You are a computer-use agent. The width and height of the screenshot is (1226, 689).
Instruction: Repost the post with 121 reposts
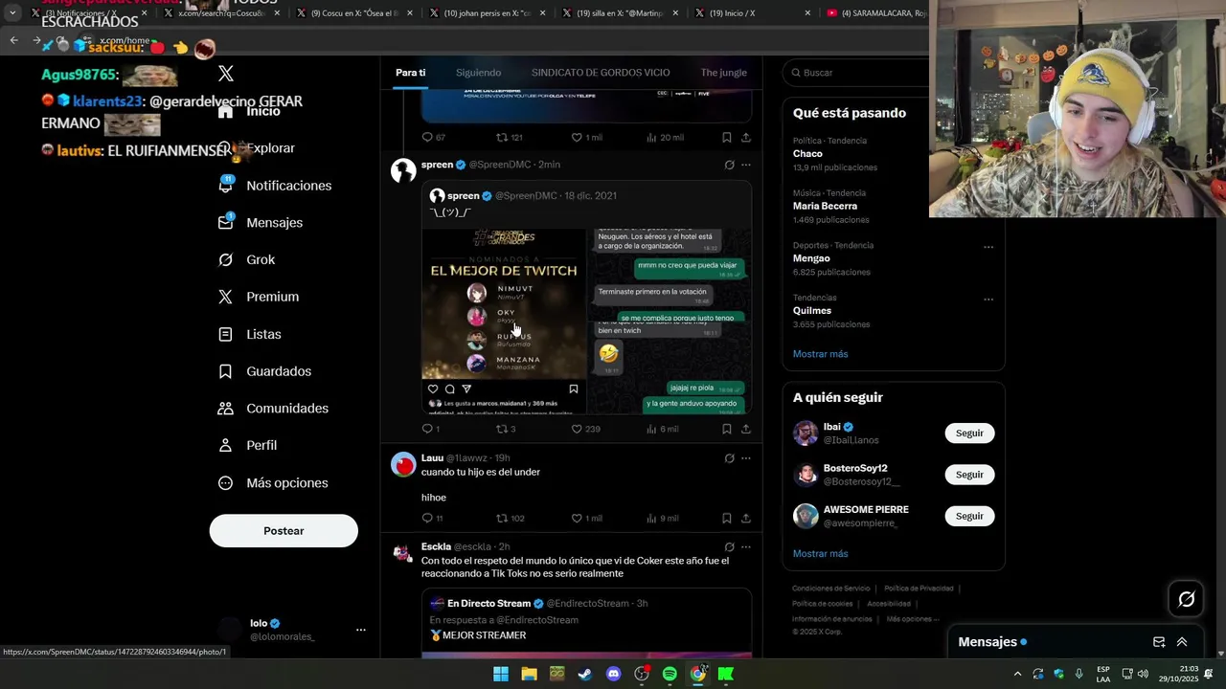point(509,137)
